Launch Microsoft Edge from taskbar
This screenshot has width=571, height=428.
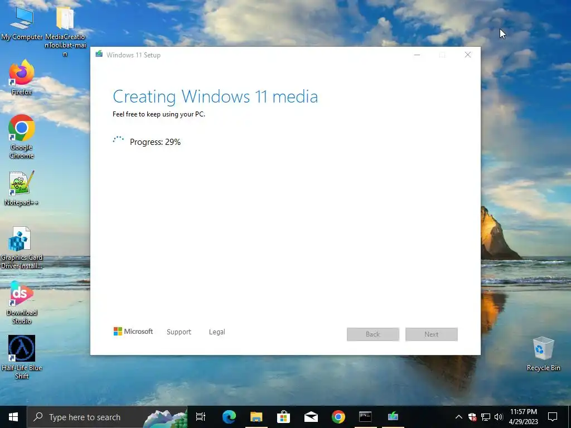coord(229,417)
